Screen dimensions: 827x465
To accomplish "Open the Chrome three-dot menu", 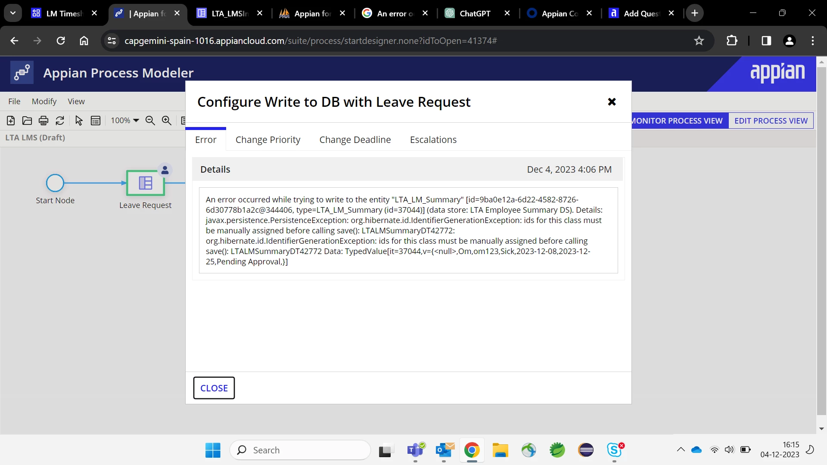I will click(x=813, y=41).
